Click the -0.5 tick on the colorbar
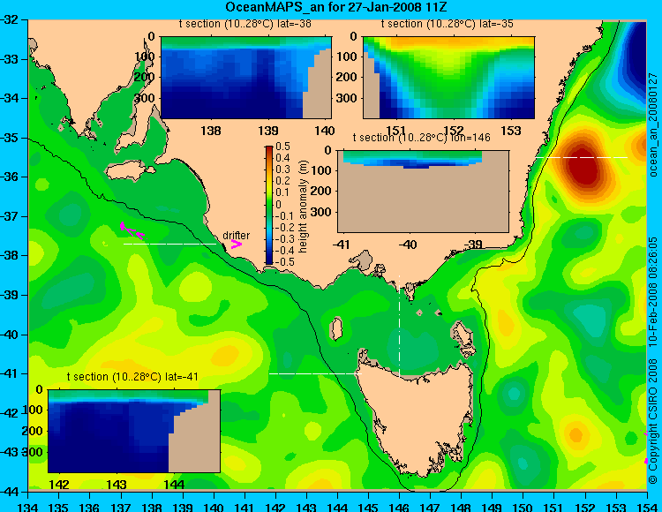Viewport: 662px width, 512px height. pyautogui.click(x=282, y=261)
